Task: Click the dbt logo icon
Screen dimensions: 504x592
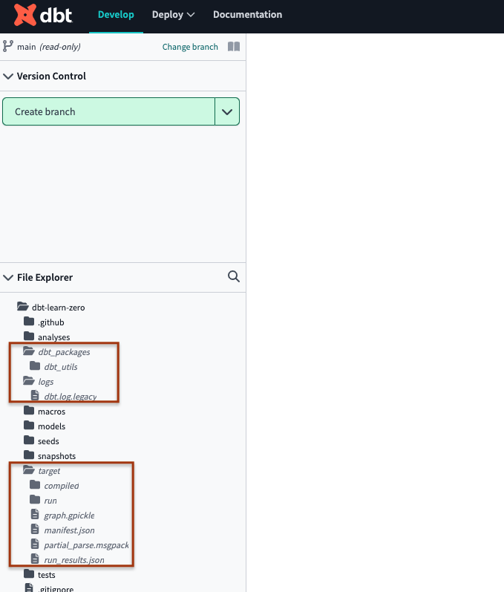Action: 26,15
